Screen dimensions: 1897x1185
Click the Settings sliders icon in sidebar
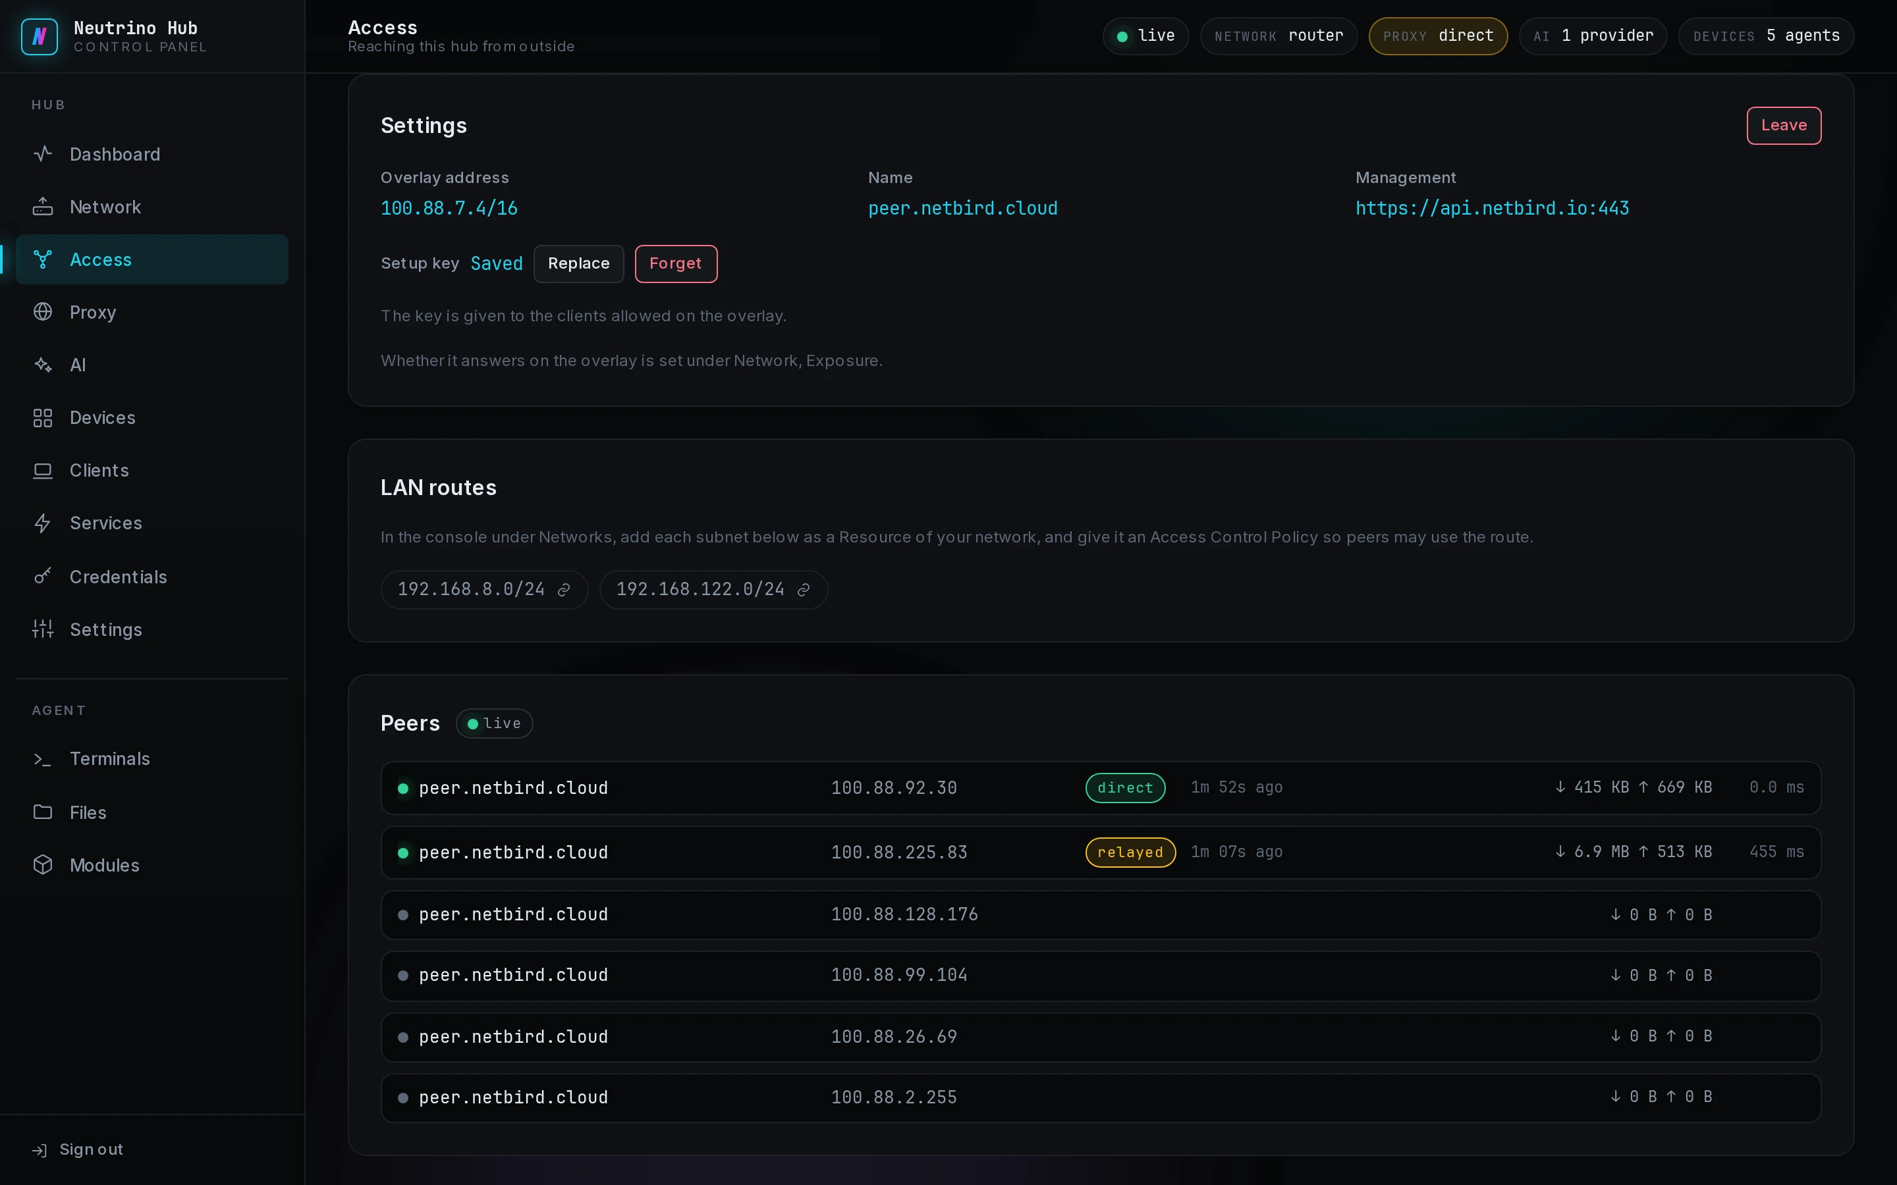[43, 629]
